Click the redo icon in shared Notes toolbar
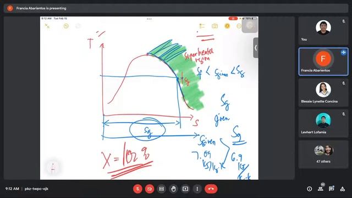352x198 pixels. tap(78, 26)
